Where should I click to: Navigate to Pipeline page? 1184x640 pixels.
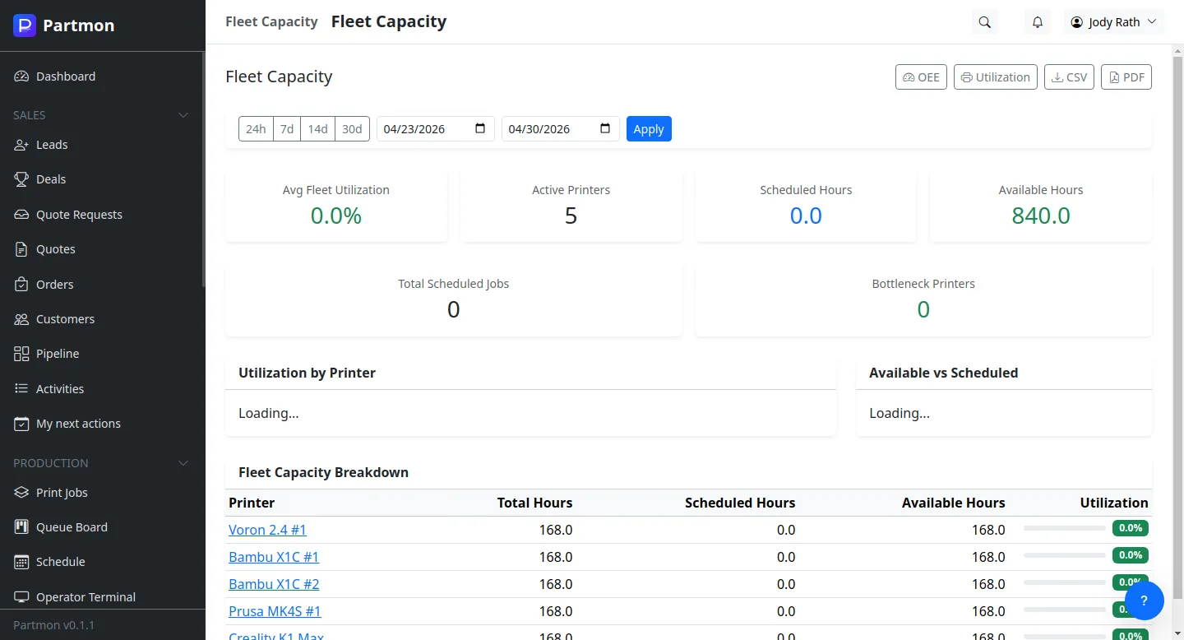102,354
